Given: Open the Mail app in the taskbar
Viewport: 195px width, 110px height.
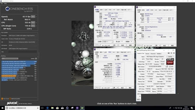Looking at the screenshot, I should coord(62,108).
